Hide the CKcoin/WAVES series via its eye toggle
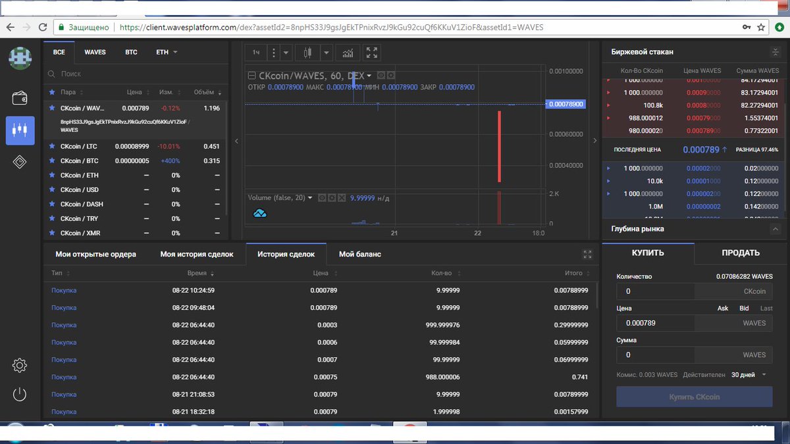This screenshot has height=444, width=790. pyautogui.click(x=382, y=76)
